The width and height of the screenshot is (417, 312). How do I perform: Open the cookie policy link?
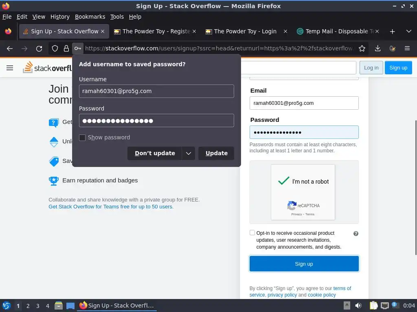pos(322,295)
